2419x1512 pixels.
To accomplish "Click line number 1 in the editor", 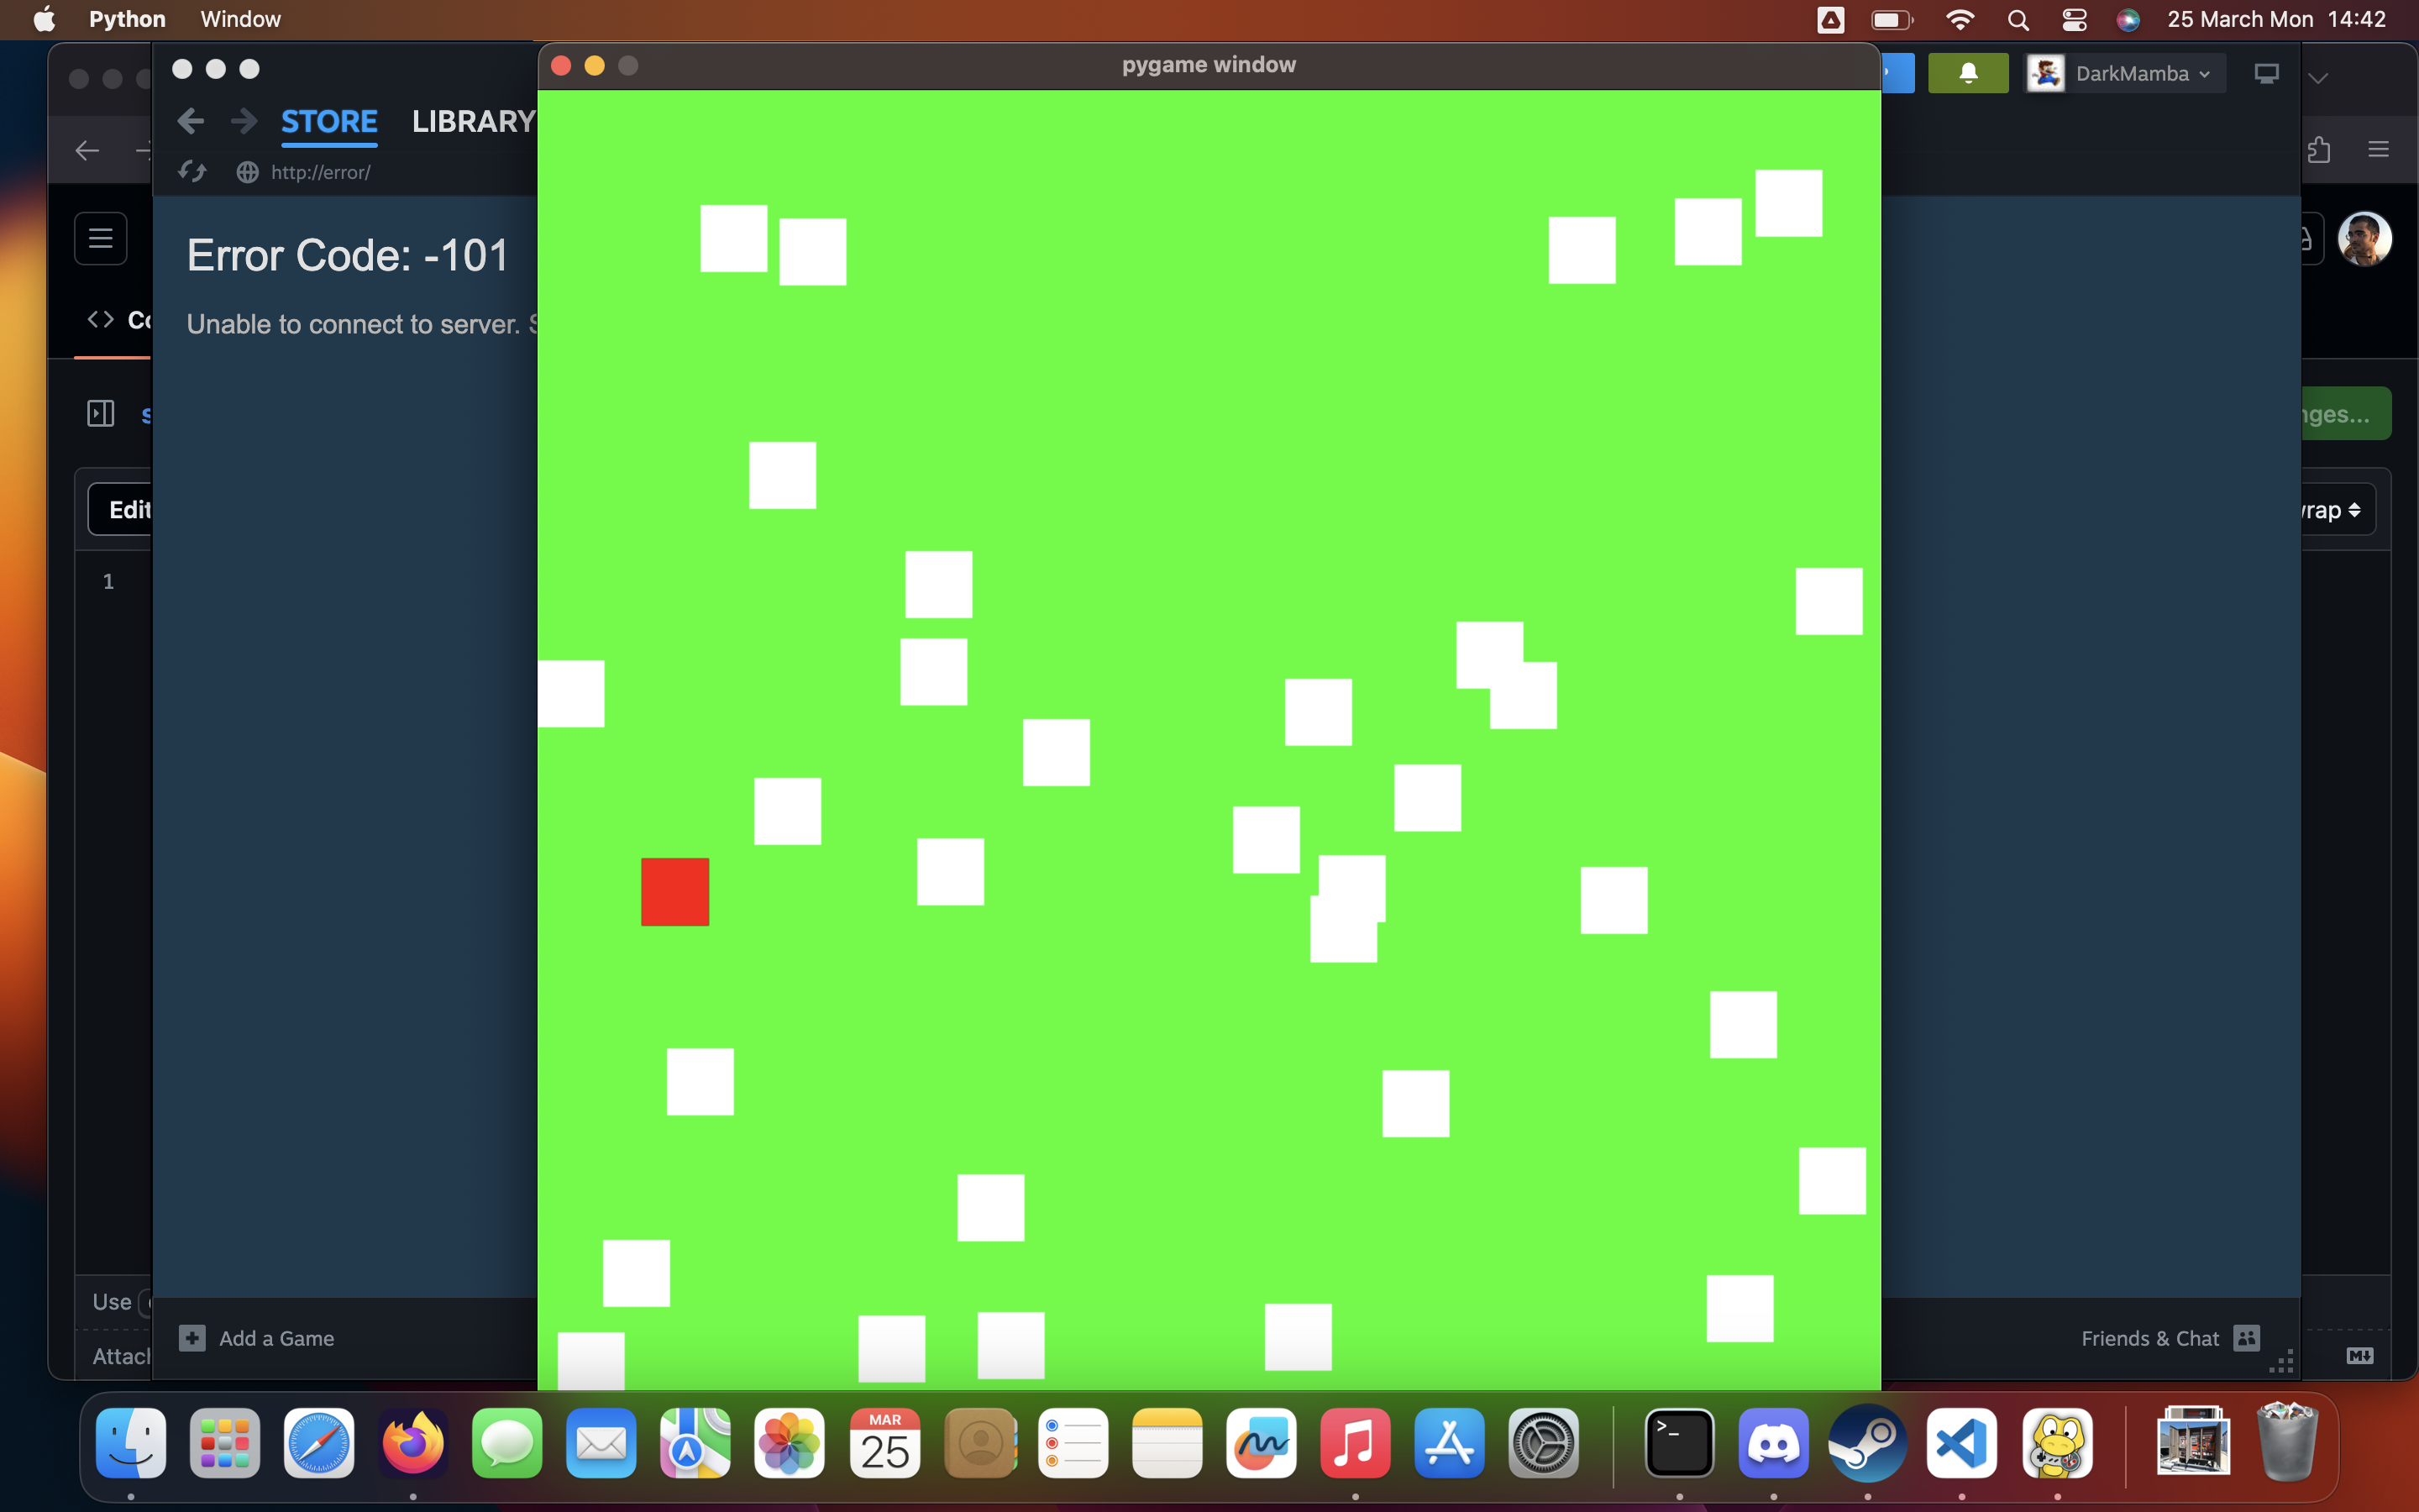I will 109,581.
